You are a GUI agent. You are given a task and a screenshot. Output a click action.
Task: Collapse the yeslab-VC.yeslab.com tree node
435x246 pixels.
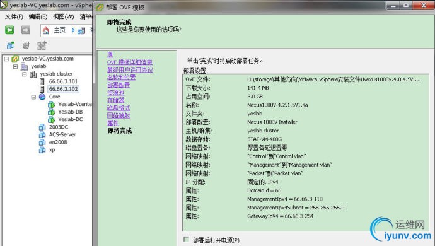point(6,59)
